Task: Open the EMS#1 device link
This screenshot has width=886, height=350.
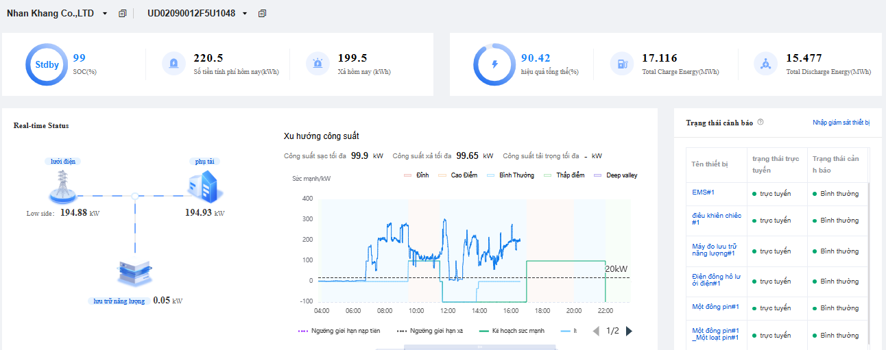Action: tap(704, 192)
